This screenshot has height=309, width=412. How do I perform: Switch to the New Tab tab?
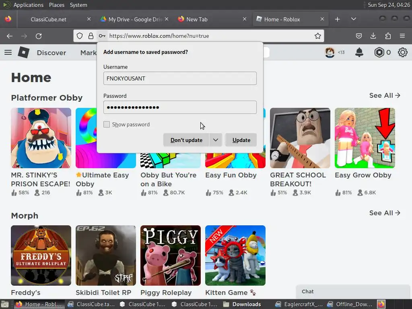click(x=212, y=19)
